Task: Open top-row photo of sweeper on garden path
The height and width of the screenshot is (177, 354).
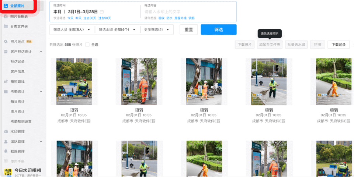Action: [x=334, y=82]
